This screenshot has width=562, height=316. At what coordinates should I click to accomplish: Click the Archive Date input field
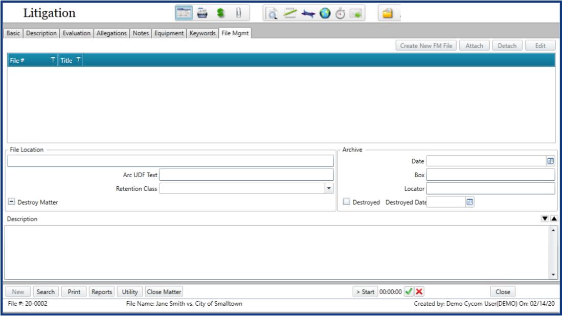[x=486, y=161]
